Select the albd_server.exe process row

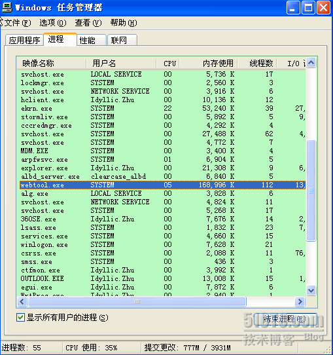(x=162, y=177)
